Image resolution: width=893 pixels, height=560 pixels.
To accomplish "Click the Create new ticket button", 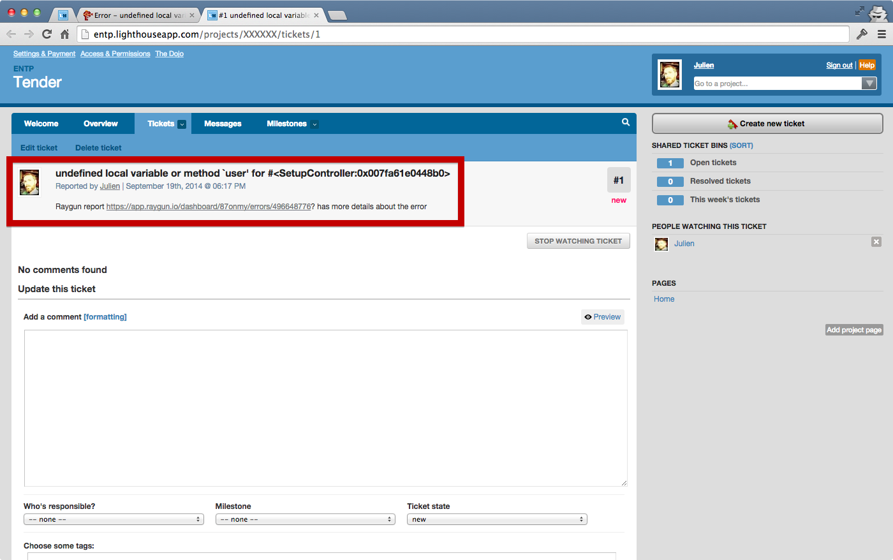I will click(x=767, y=124).
